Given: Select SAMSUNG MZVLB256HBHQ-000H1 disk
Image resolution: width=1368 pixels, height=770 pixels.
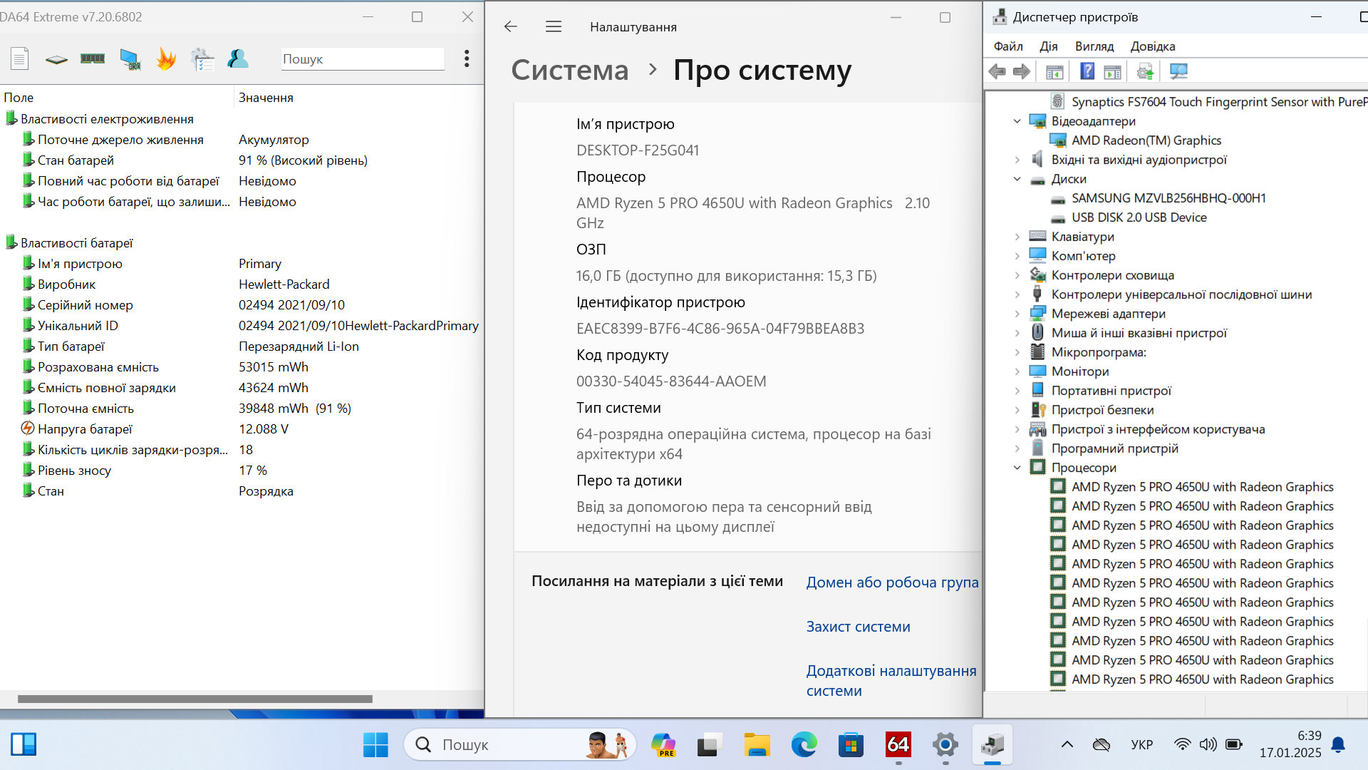Looking at the screenshot, I should click(x=1168, y=198).
